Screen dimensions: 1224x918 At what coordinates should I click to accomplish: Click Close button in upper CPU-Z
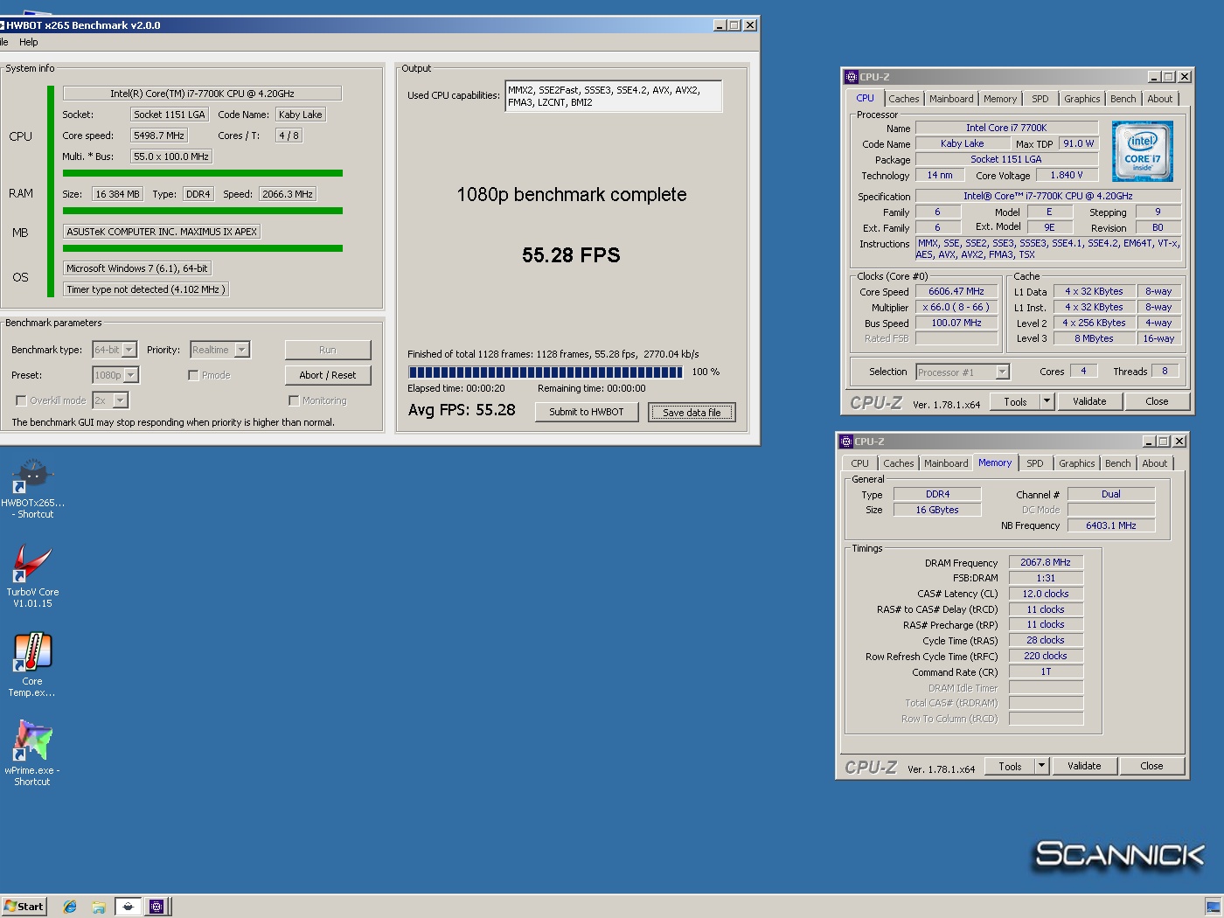(1157, 402)
